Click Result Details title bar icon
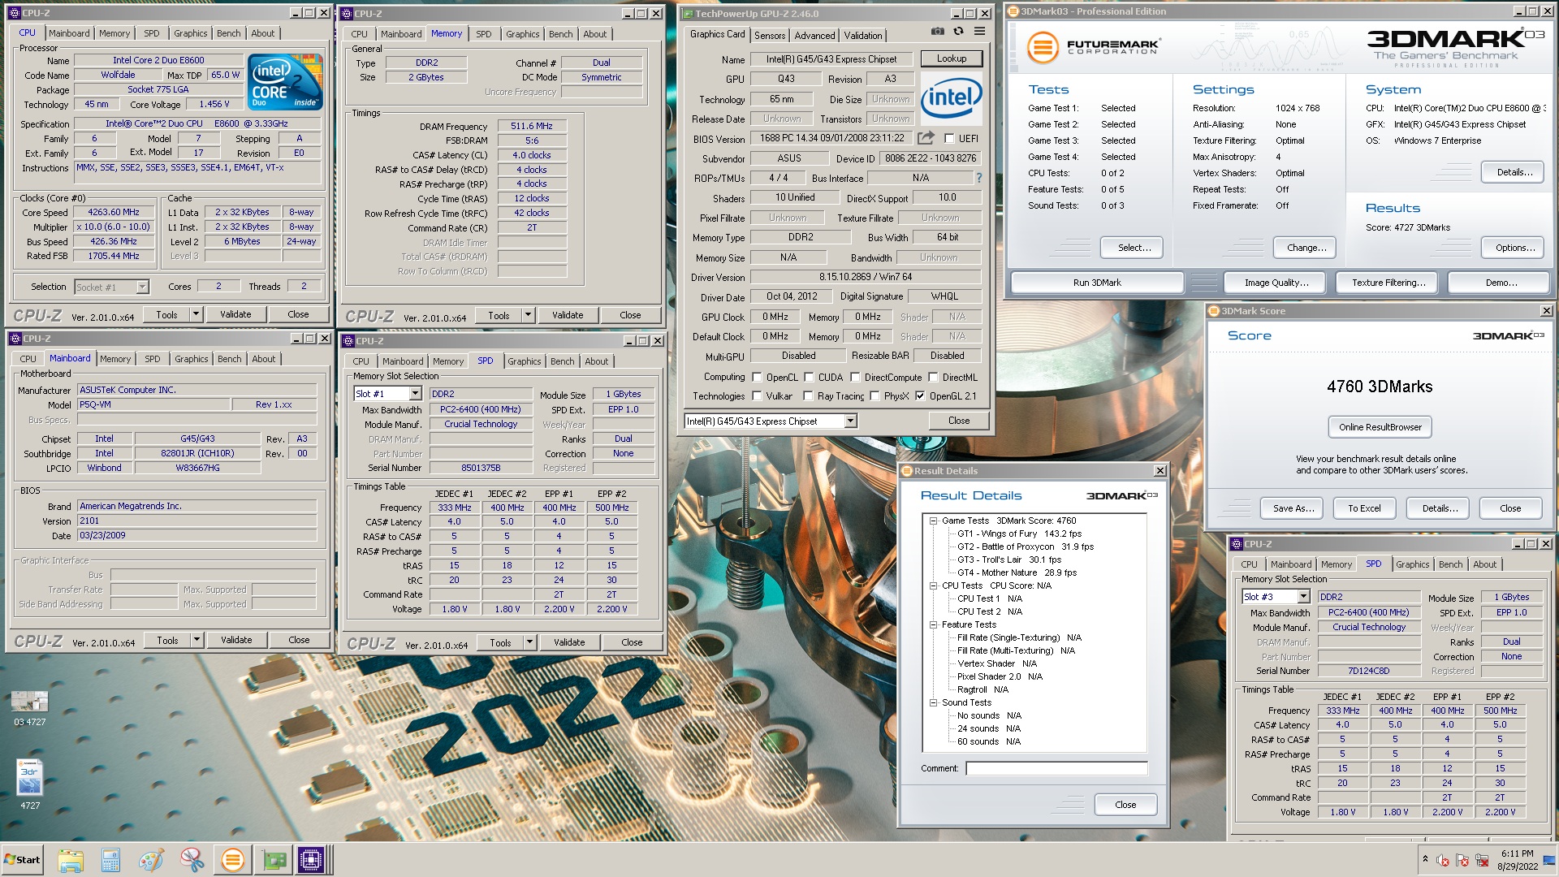 pyautogui.click(x=907, y=471)
